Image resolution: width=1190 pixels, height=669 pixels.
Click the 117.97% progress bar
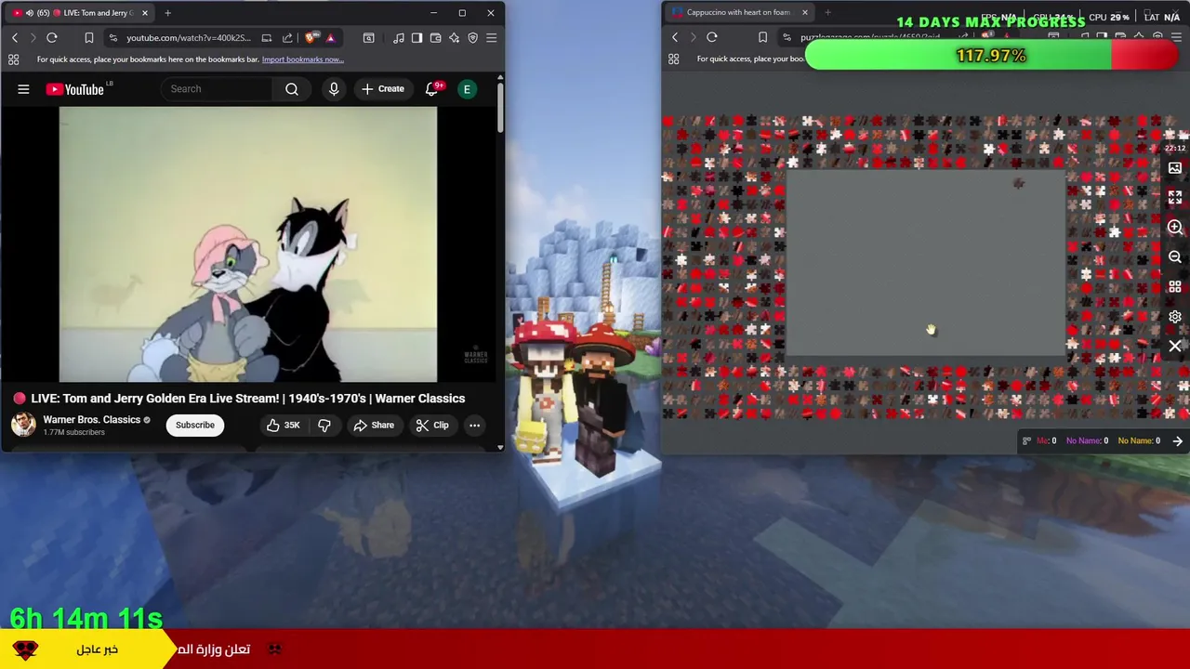point(992,56)
